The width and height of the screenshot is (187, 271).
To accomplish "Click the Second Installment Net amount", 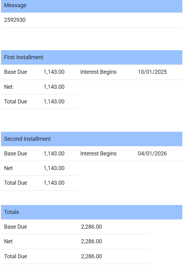I will 54,168.
